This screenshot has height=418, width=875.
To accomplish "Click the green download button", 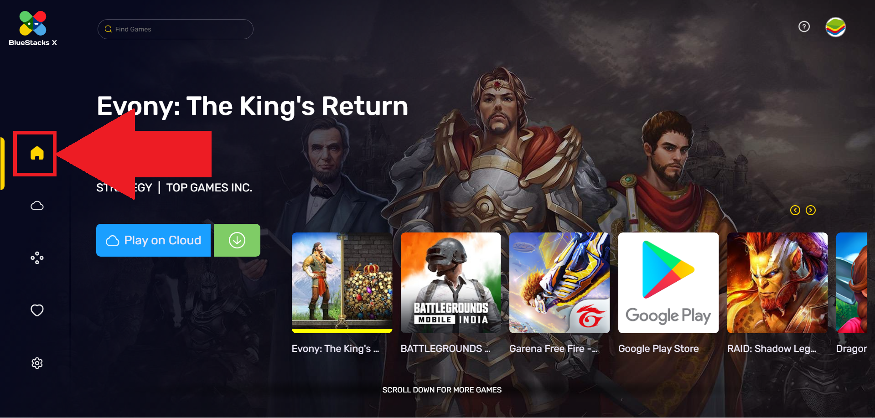I will 237,240.
